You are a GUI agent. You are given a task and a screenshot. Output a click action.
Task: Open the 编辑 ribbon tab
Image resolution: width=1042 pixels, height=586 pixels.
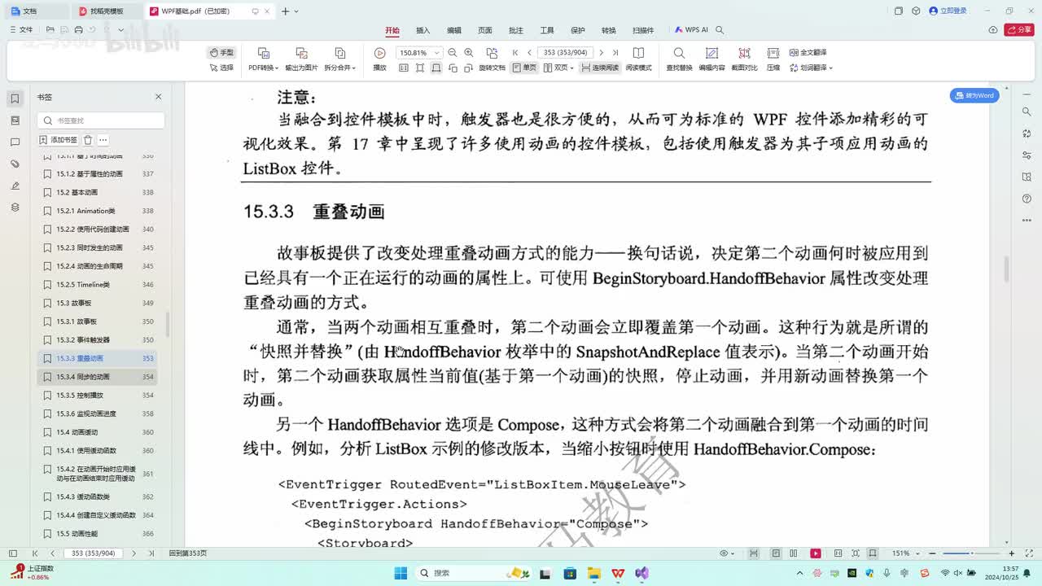pyautogui.click(x=454, y=30)
